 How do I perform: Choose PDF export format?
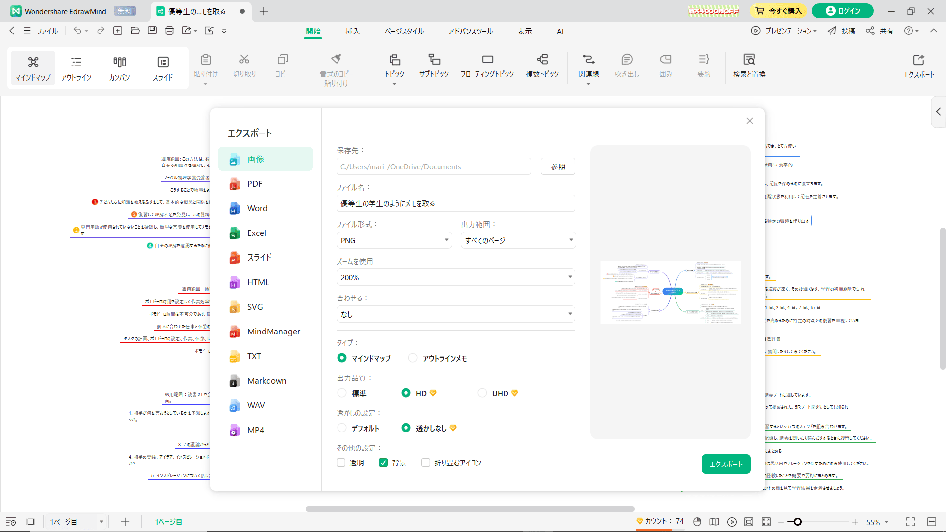(x=266, y=184)
